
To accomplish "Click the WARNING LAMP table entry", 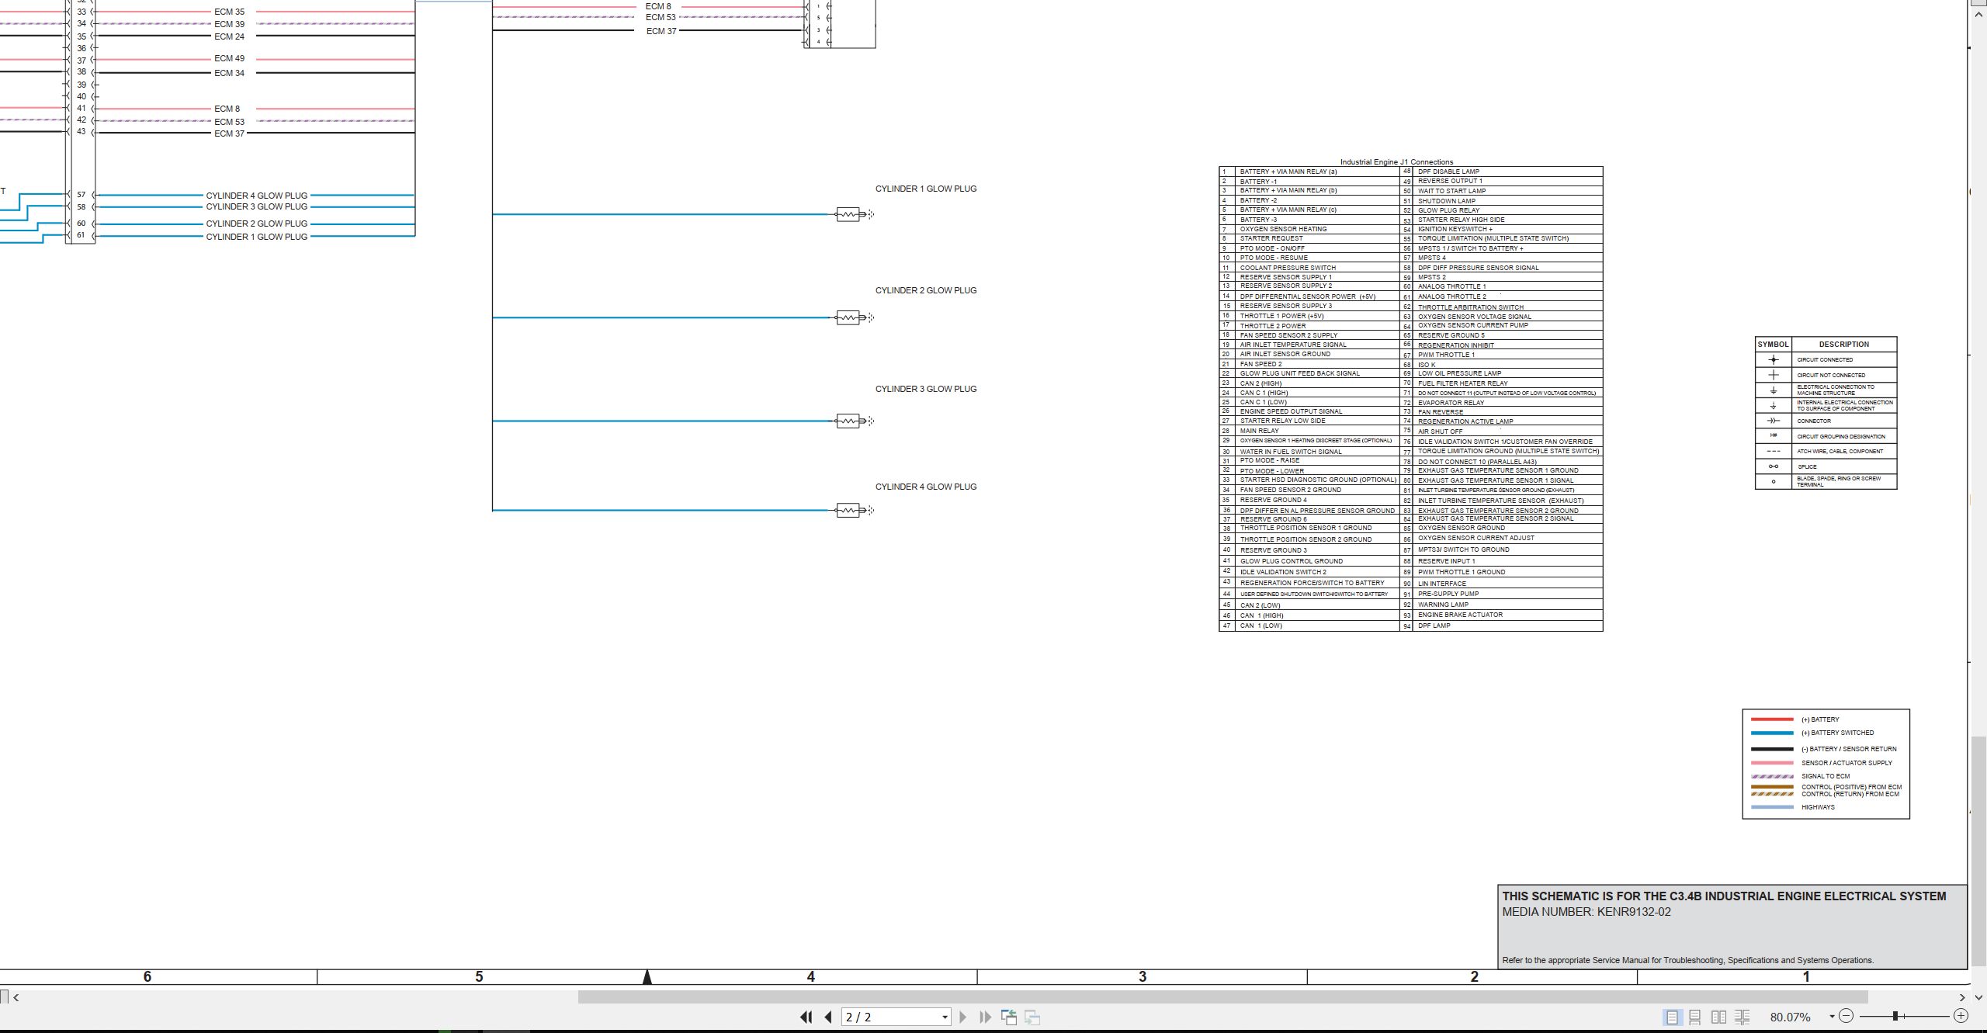I will coord(1443,605).
